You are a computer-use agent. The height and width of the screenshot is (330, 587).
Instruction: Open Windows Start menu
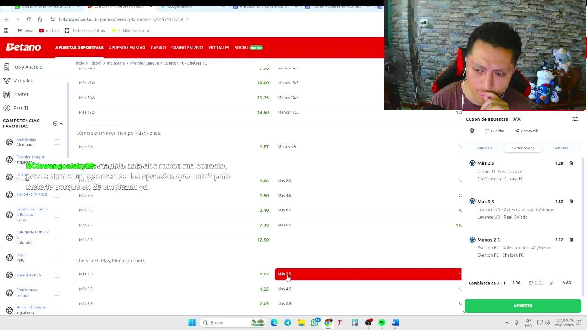(x=192, y=323)
